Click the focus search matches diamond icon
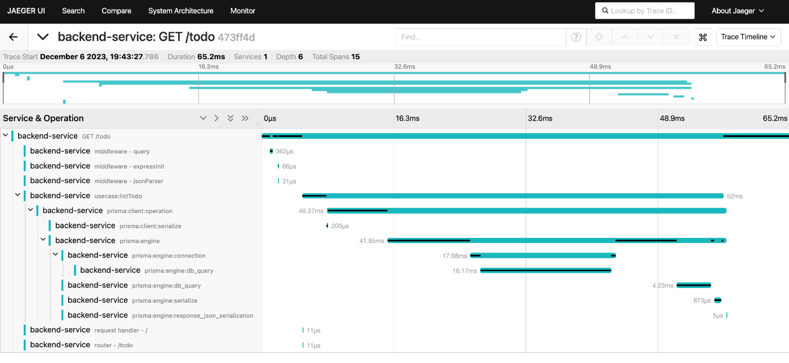 click(x=599, y=37)
